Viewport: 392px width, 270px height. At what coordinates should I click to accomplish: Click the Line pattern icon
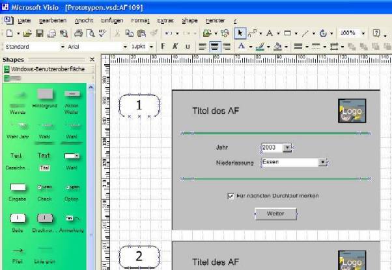[316, 47]
